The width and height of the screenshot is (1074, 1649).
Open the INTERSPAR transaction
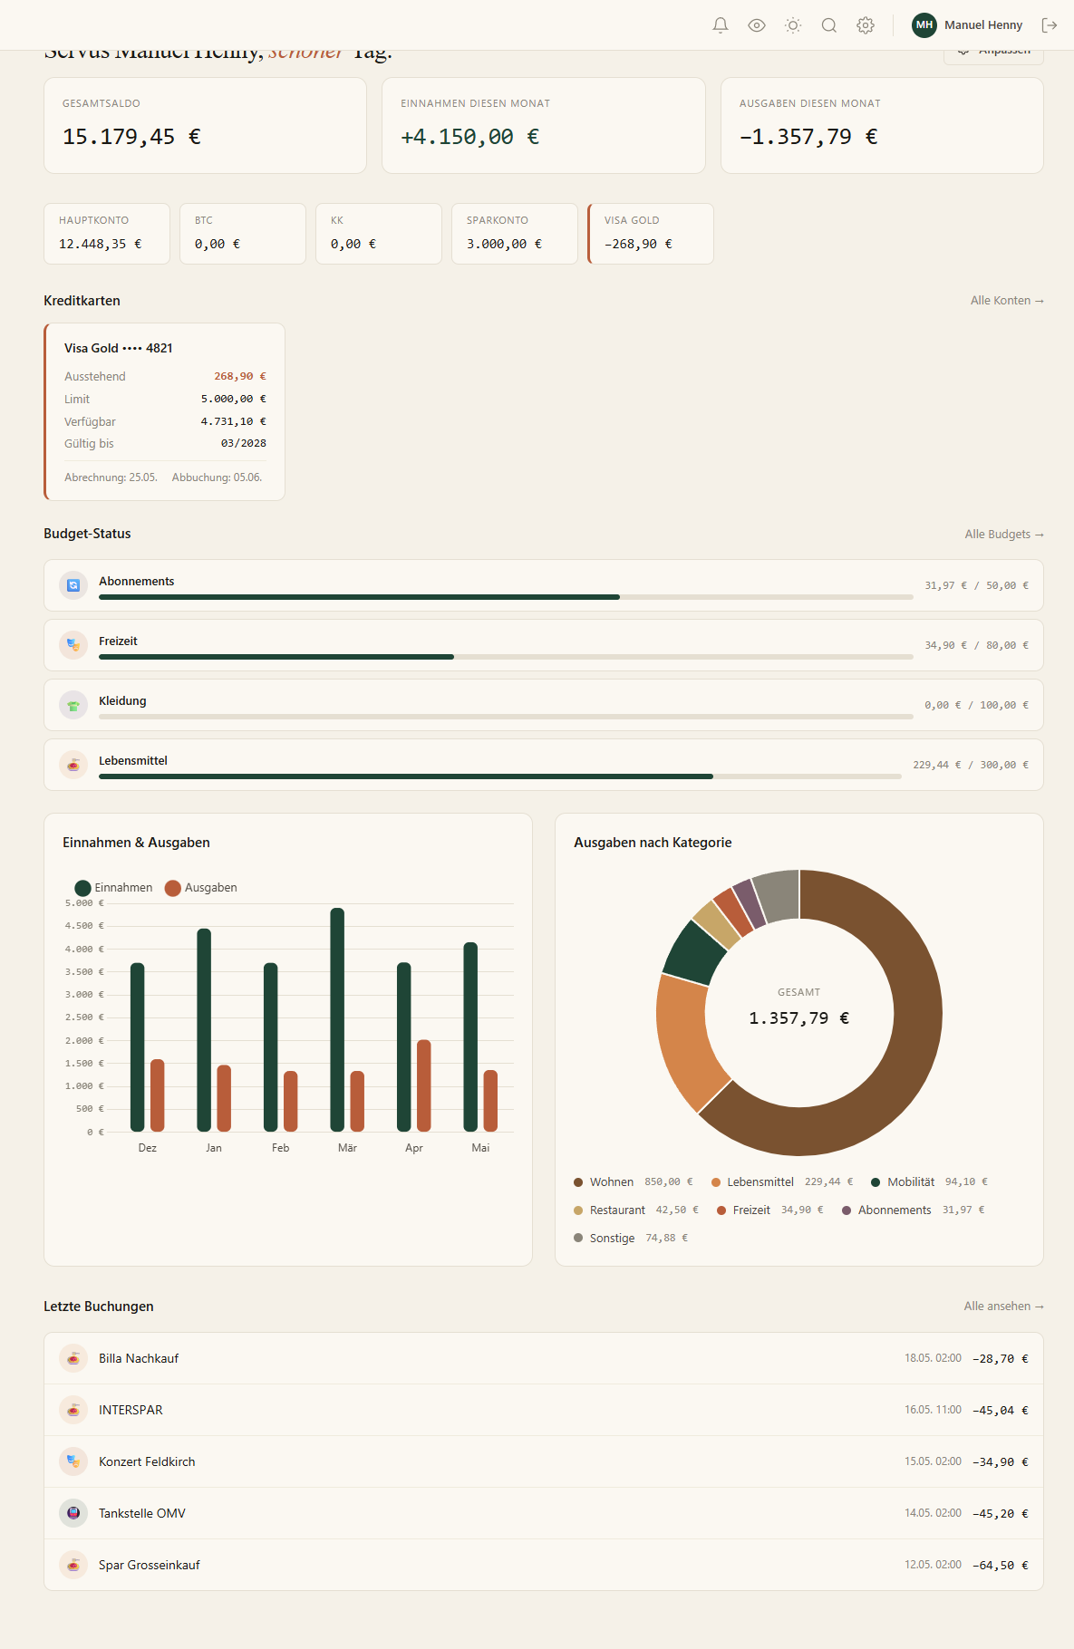pyautogui.click(x=544, y=1410)
